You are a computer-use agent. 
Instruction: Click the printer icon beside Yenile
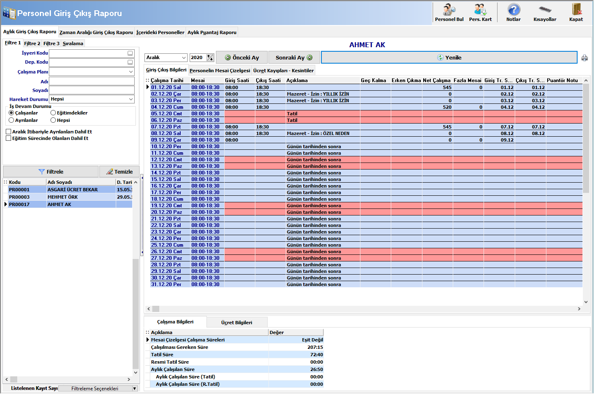tap(585, 58)
